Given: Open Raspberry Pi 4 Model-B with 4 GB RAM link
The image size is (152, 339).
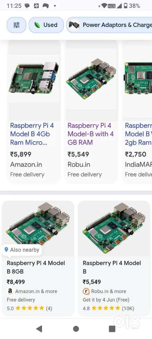Looking at the screenshot, I should pyautogui.click(x=91, y=134).
